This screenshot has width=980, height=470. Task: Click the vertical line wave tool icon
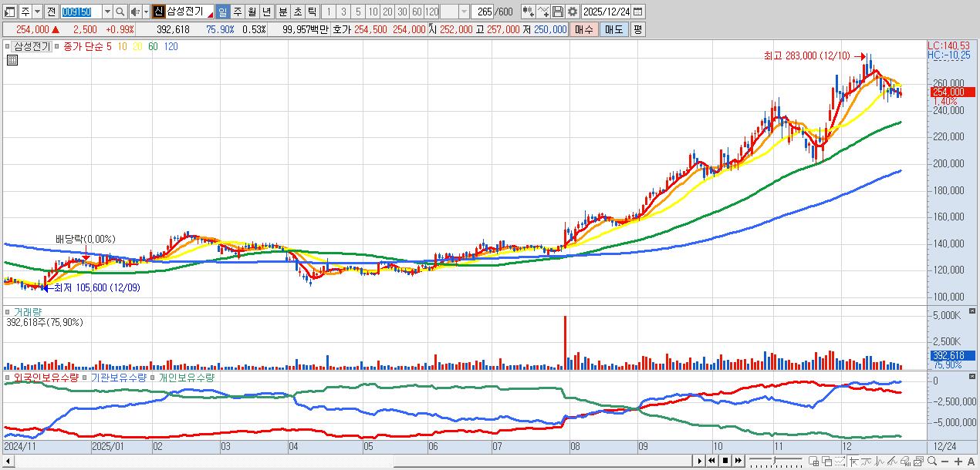[880, 461]
